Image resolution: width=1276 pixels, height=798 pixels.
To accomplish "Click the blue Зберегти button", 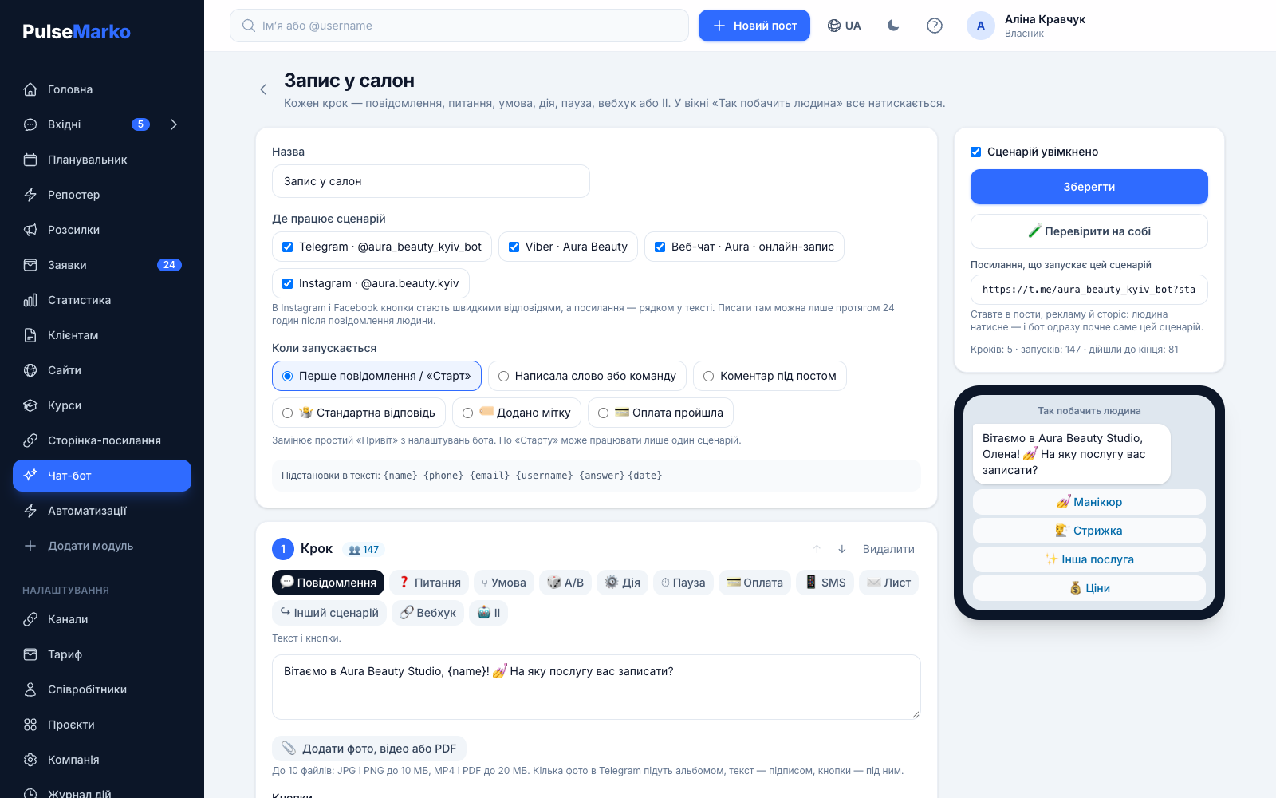I will pyautogui.click(x=1089, y=187).
